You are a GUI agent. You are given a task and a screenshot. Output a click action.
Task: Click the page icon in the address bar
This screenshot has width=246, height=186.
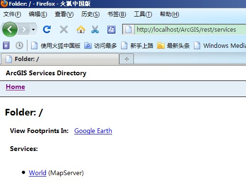click(128, 29)
